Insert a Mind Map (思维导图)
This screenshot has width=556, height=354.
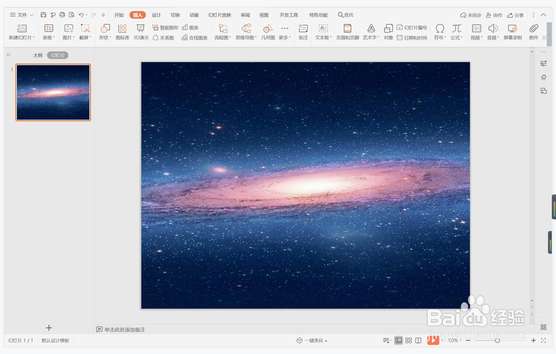(246, 32)
